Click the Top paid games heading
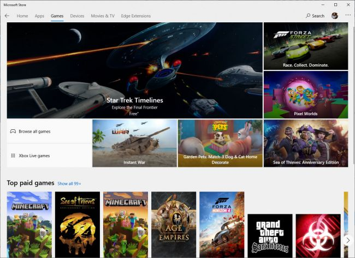The image size is (355, 258). 31,183
